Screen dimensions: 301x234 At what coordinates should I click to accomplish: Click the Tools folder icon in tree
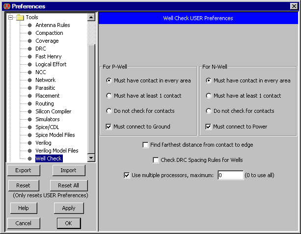coord(20,17)
